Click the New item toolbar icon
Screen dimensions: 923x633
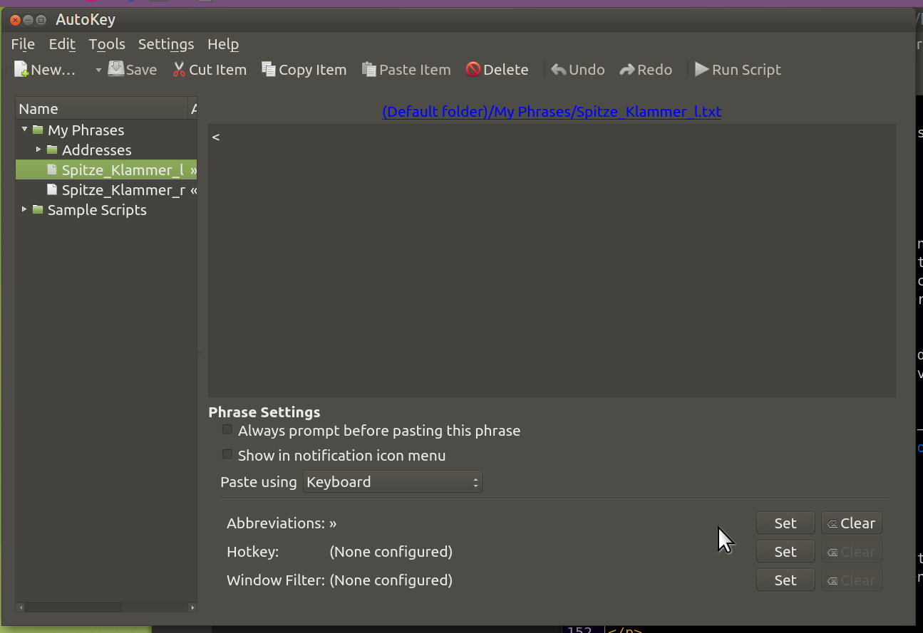pos(21,70)
